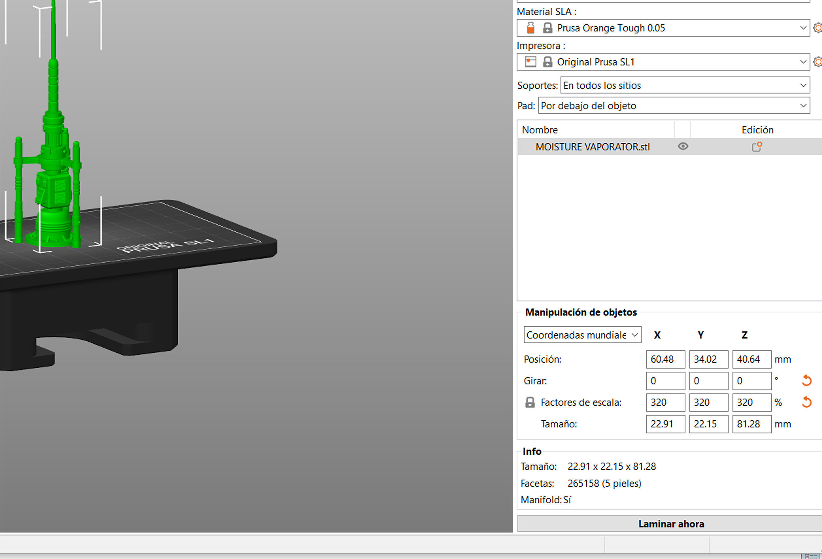This screenshot has height=559, width=822.
Task: Click the lock icon beside Original Prusa SL1
Action: pyautogui.click(x=548, y=62)
